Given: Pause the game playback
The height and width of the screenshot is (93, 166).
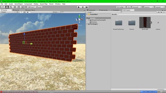Looking at the screenshot, I should click(x=83, y=7).
